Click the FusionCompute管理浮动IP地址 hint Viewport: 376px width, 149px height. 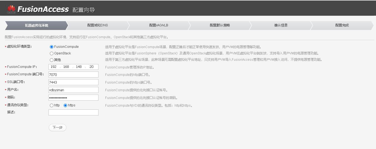pyautogui.click(x=130, y=67)
